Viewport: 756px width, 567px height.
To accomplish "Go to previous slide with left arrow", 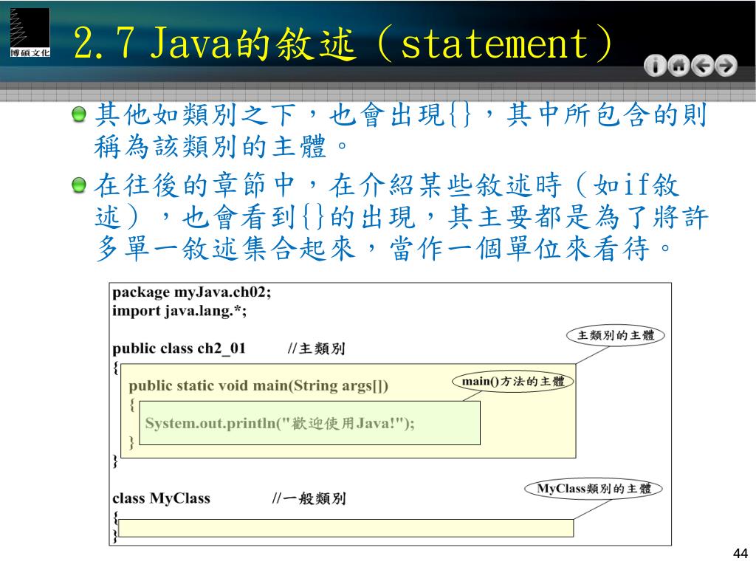I will pyautogui.click(x=702, y=66).
